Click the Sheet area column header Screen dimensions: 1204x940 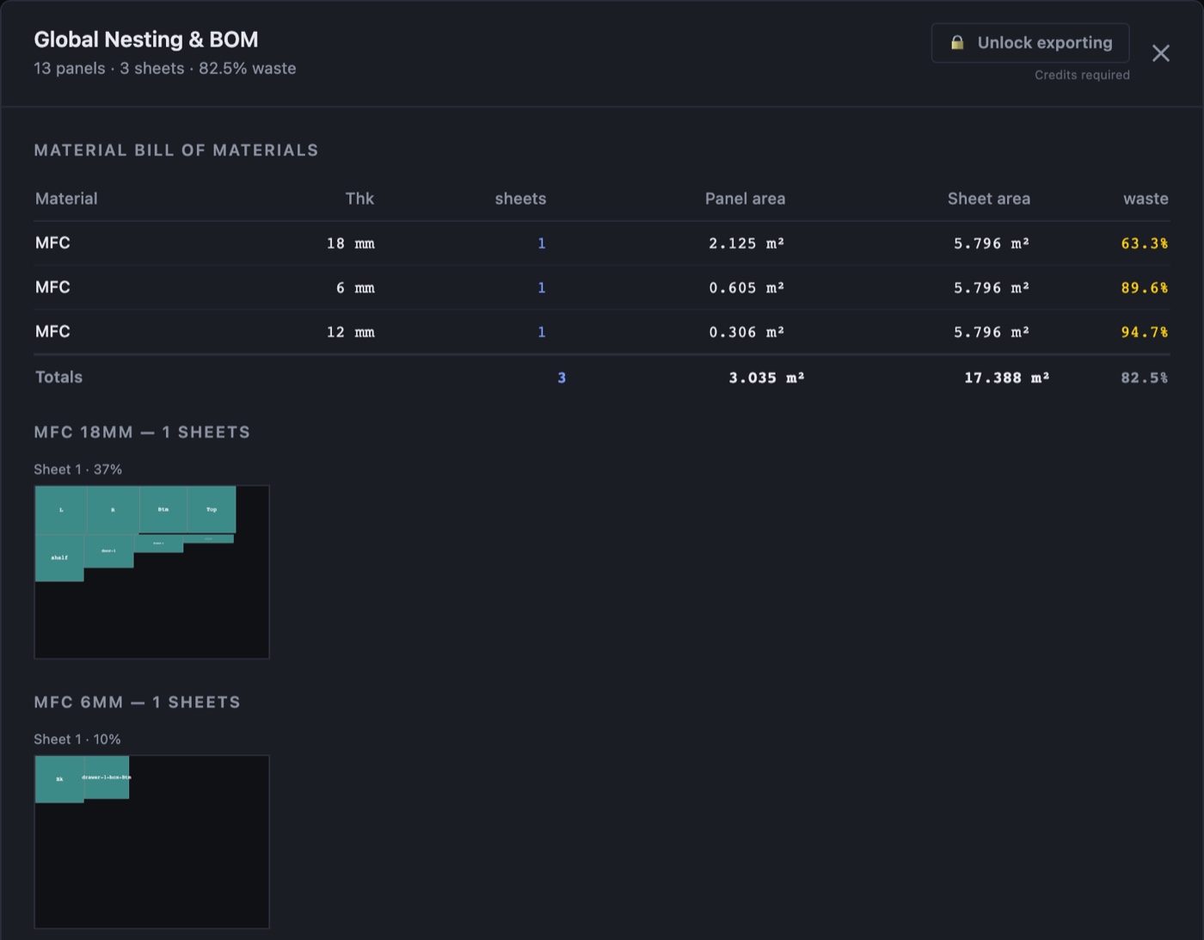coord(989,199)
